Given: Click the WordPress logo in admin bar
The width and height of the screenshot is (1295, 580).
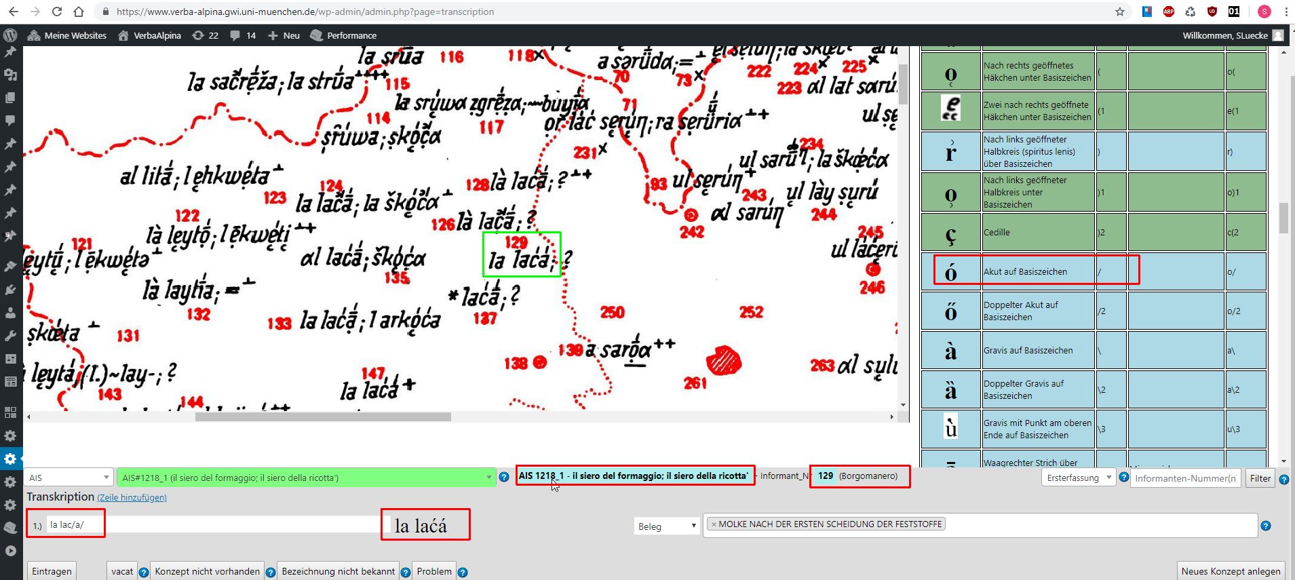Looking at the screenshot, I should (10, 35).
